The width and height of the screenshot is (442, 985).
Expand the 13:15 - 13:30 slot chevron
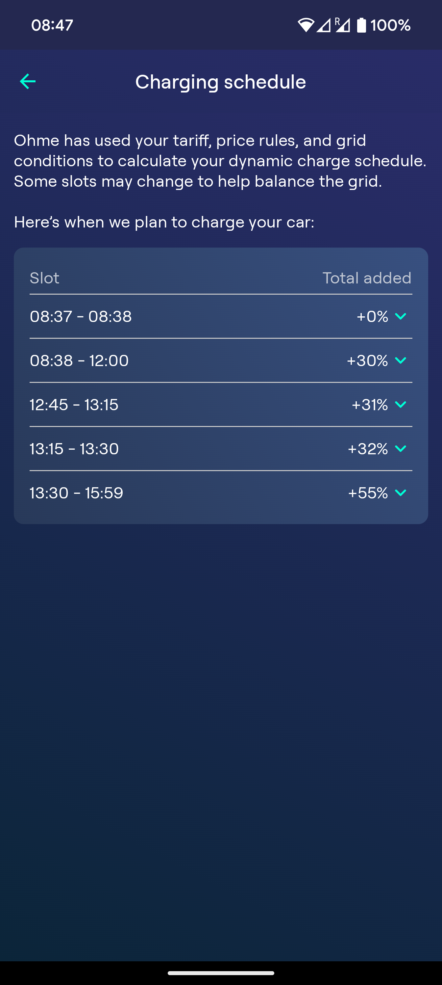(400, 448)
